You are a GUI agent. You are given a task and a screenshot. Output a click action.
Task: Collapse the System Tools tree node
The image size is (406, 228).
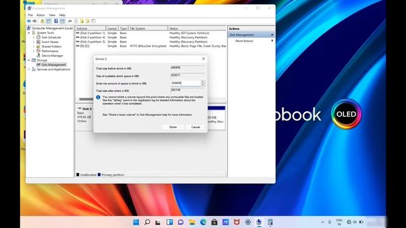pyautogui.click(x=29, y=33)
